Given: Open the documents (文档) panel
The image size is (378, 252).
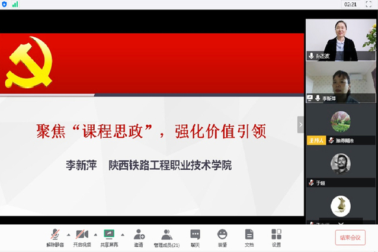Looking at the screenshot, I should point(249,237).
